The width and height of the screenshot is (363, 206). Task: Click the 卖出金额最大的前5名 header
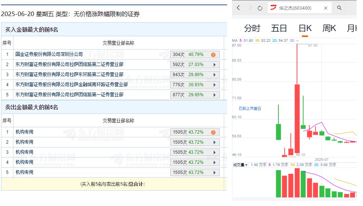point(31,107)
